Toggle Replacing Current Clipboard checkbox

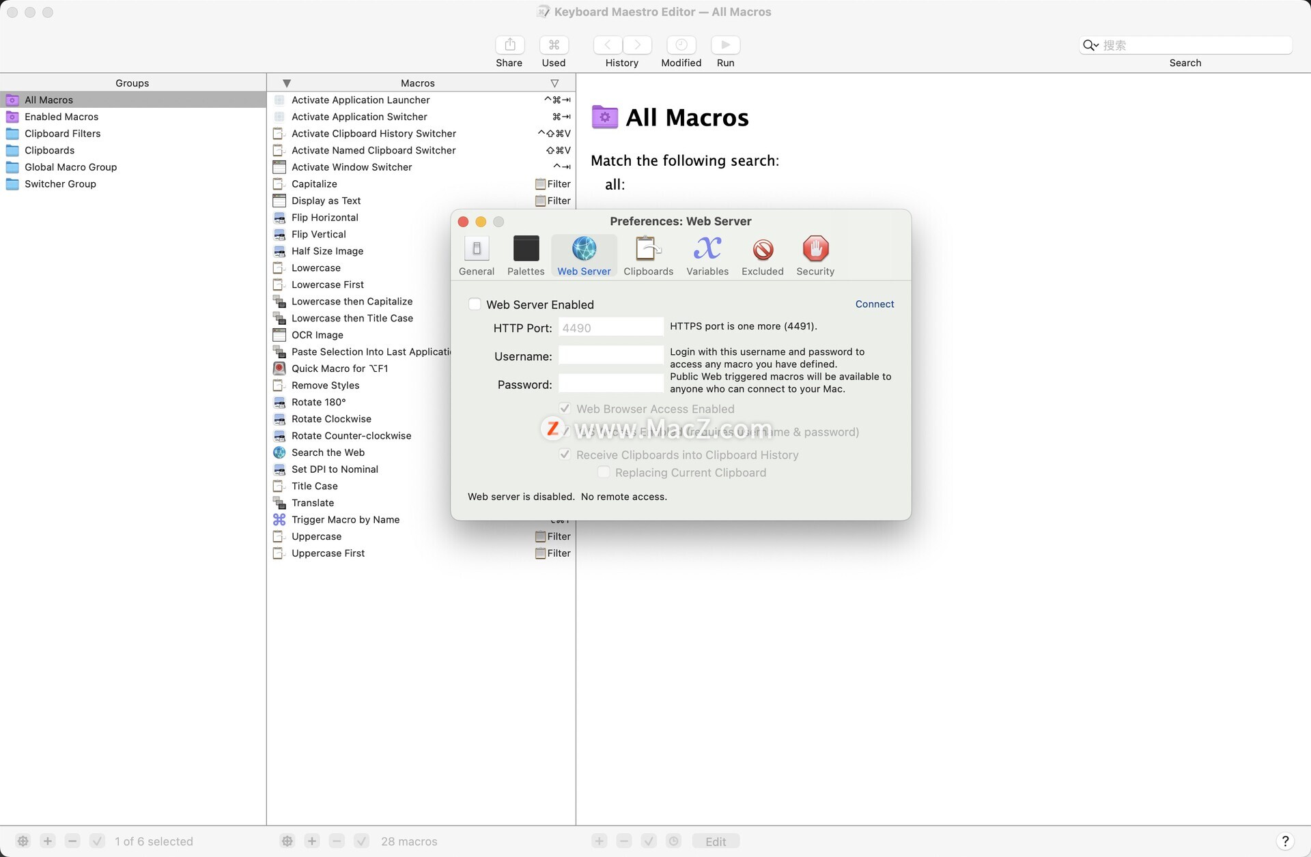[604, 472]
